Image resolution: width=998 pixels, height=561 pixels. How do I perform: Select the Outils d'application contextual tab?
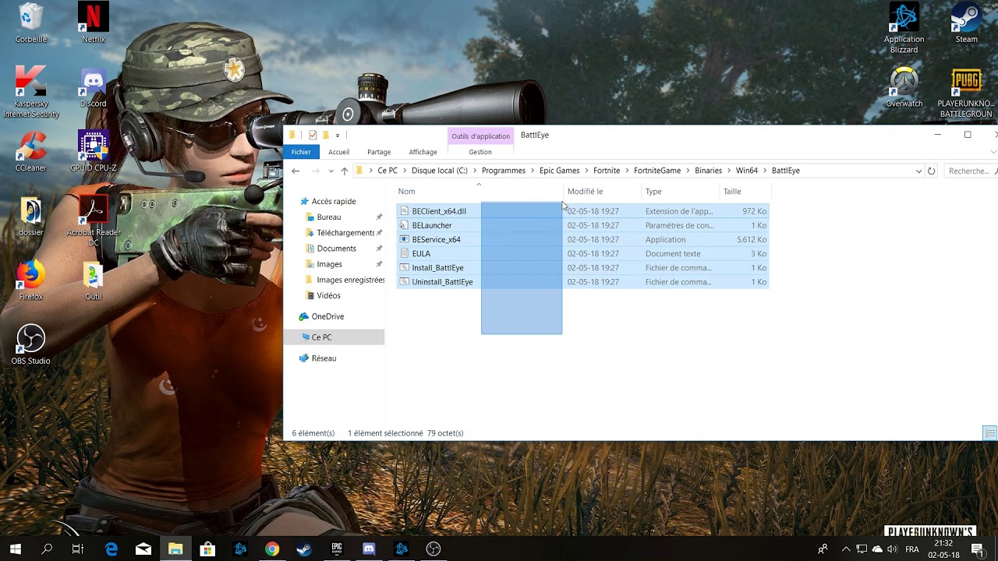[x=481, y=136]
